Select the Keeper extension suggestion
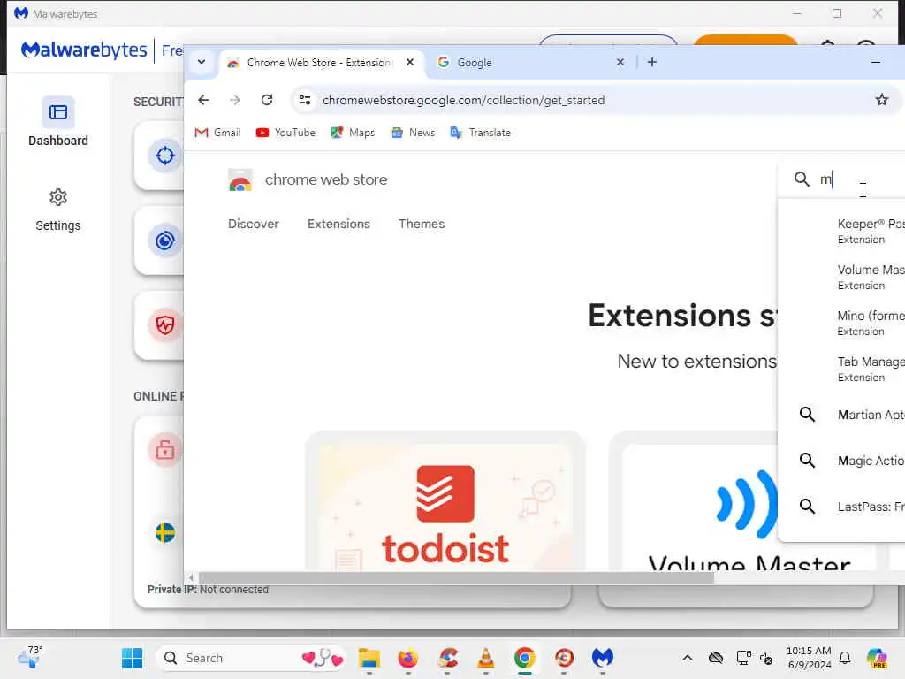 842,231
